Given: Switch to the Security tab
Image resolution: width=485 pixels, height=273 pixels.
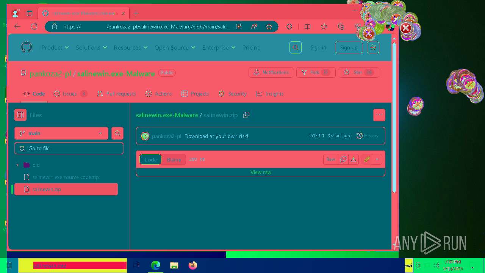Looking at the screenshot, I should pos(233,94).
